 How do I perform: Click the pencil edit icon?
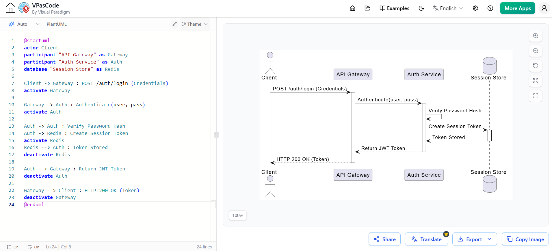pyautogui.click(x=174, y=24)
